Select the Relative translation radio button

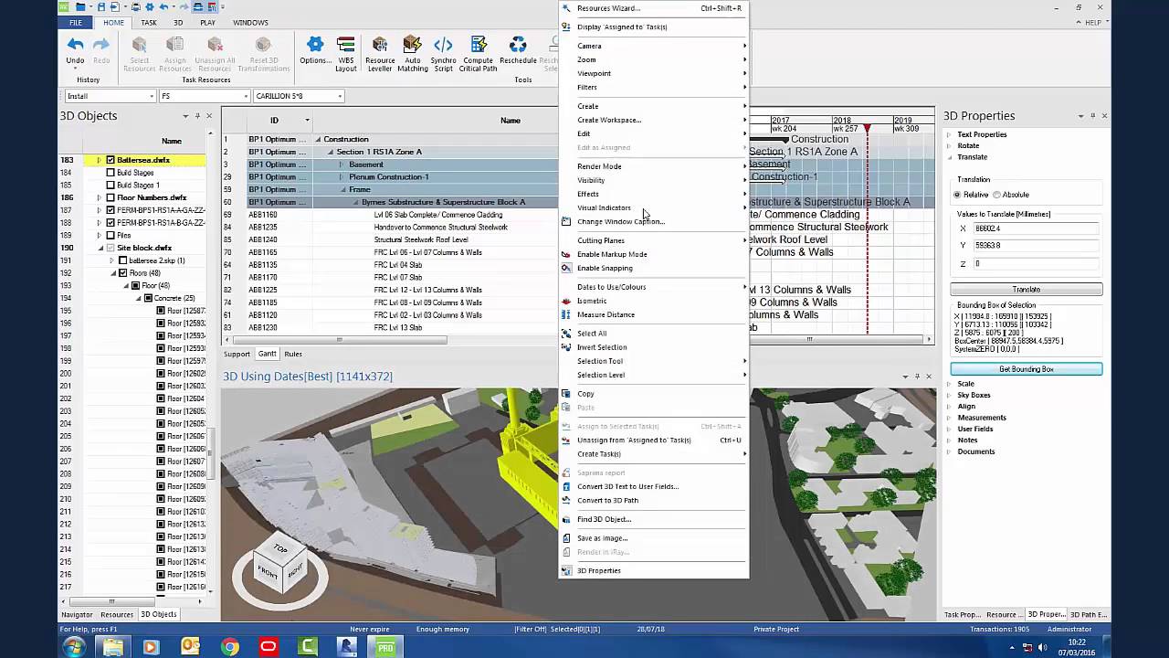click(x=957, y=195)
